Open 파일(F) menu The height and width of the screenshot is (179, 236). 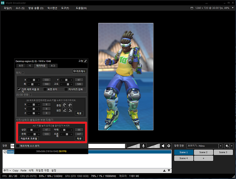click(8, 8)
